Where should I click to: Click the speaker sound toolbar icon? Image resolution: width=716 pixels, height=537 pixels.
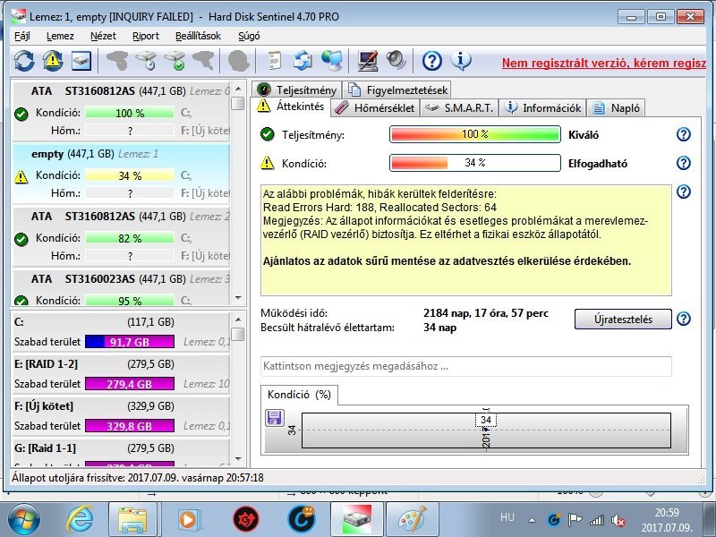click(396, 61)
